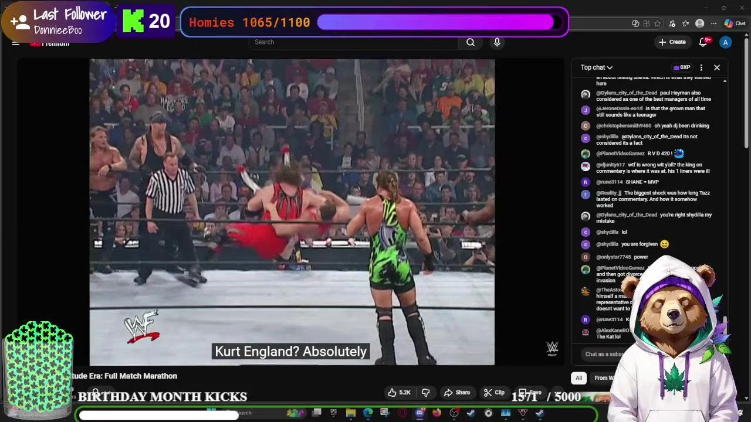Close the live chat panel
Image resolution: width=751 pixels, height=422 pixels.
click(717, 67)
